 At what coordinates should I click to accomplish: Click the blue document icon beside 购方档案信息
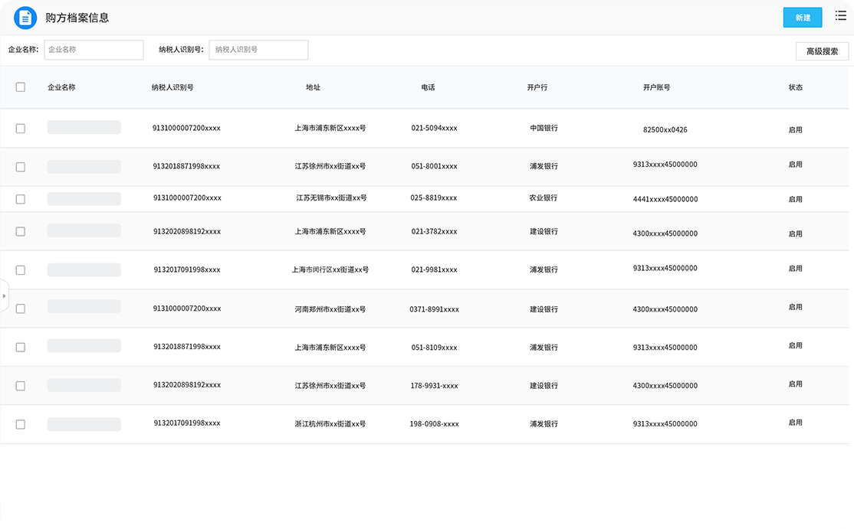[x=25, y=17]
